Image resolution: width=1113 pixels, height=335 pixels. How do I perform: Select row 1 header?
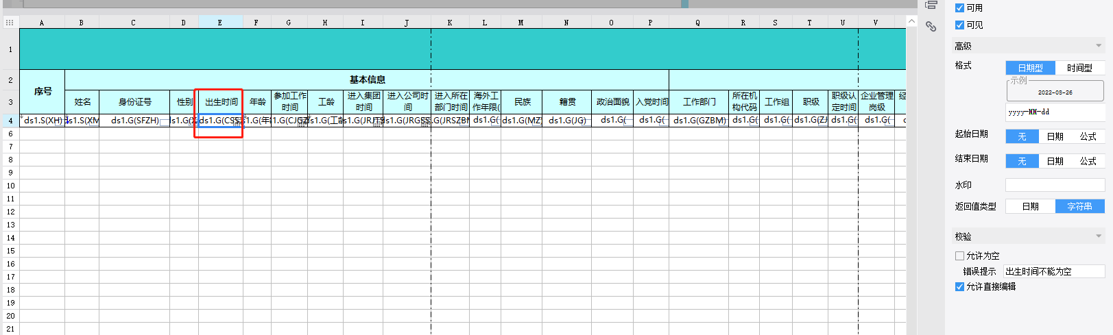coord(10,49)
